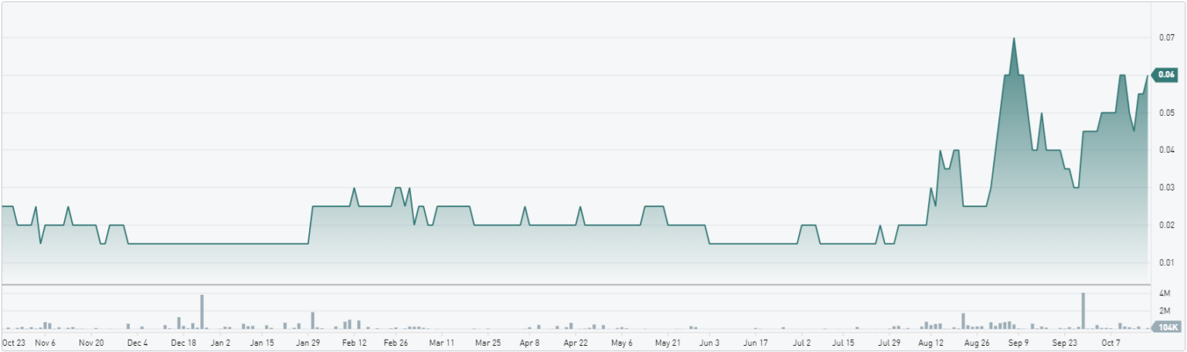Select the Mar 11 date label

(x=441, y=341)
